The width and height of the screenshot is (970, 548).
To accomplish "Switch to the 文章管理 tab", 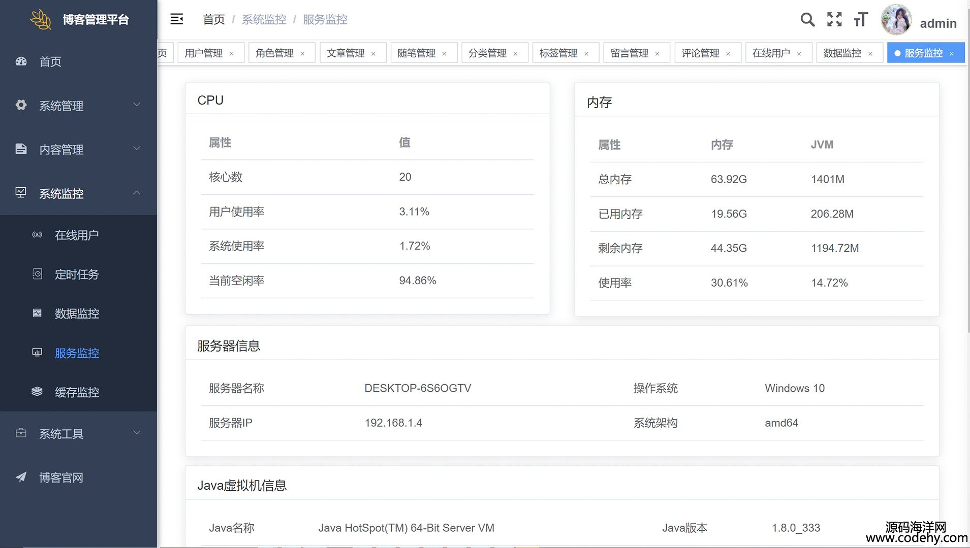I will (346, 53).
